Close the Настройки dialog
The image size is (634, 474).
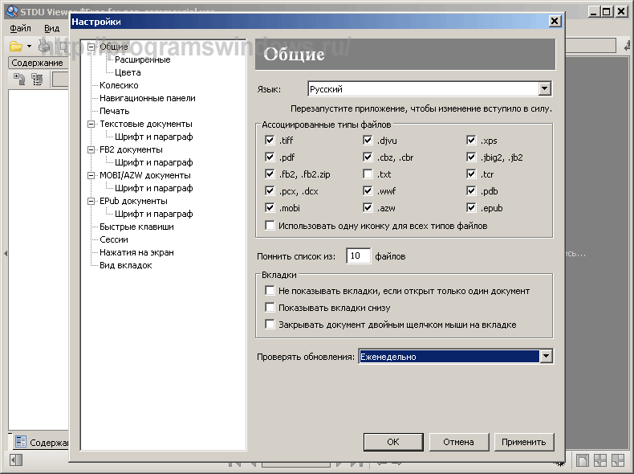coord(555,21)
